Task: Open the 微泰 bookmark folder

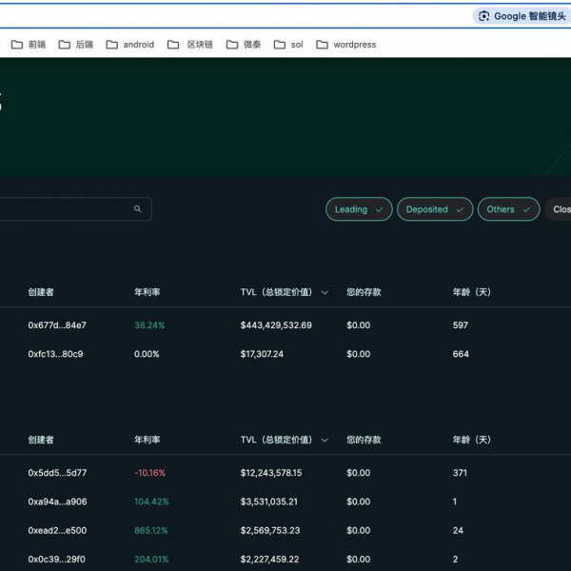Action: coord(244,45)
